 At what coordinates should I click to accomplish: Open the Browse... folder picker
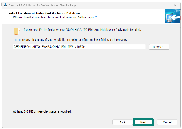point(159,47)
